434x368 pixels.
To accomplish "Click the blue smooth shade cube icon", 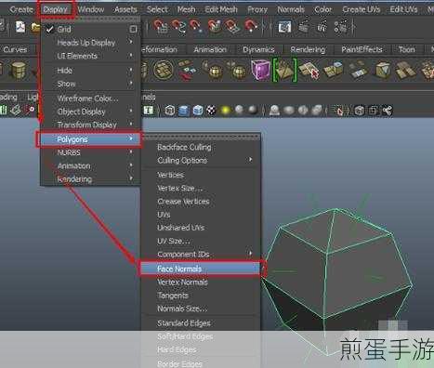I will tap(184, 111).
